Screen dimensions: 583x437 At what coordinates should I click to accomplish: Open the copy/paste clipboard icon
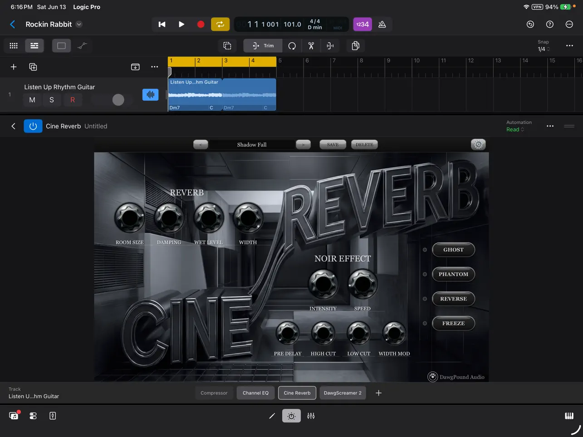(356, 46)
